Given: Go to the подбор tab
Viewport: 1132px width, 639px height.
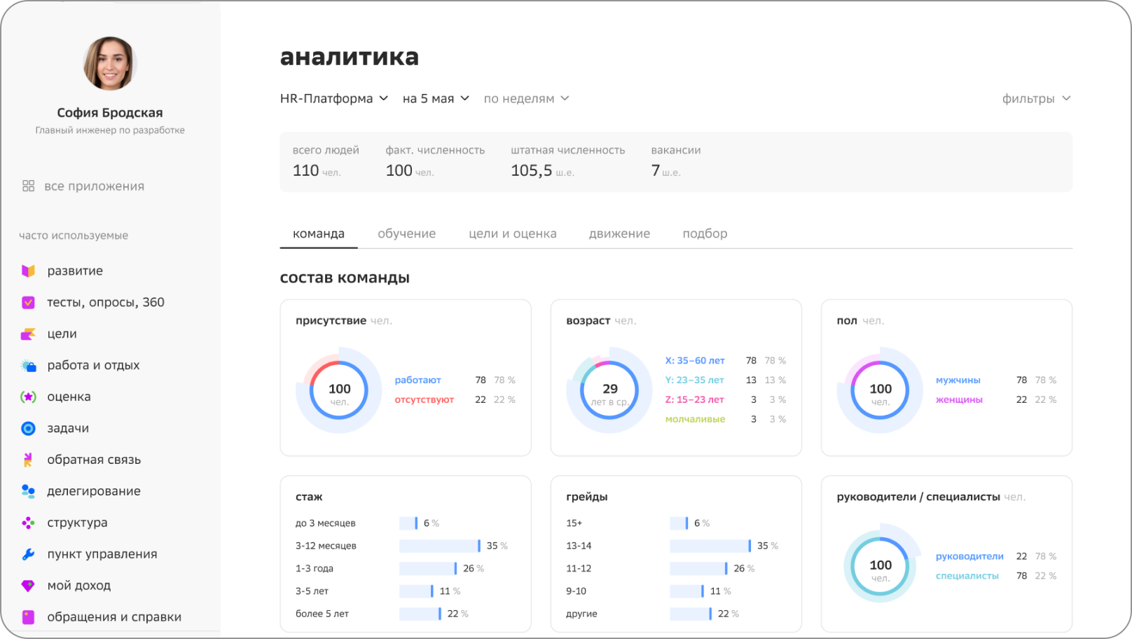Looking at the screenshot, I should (x=705, y=234).
